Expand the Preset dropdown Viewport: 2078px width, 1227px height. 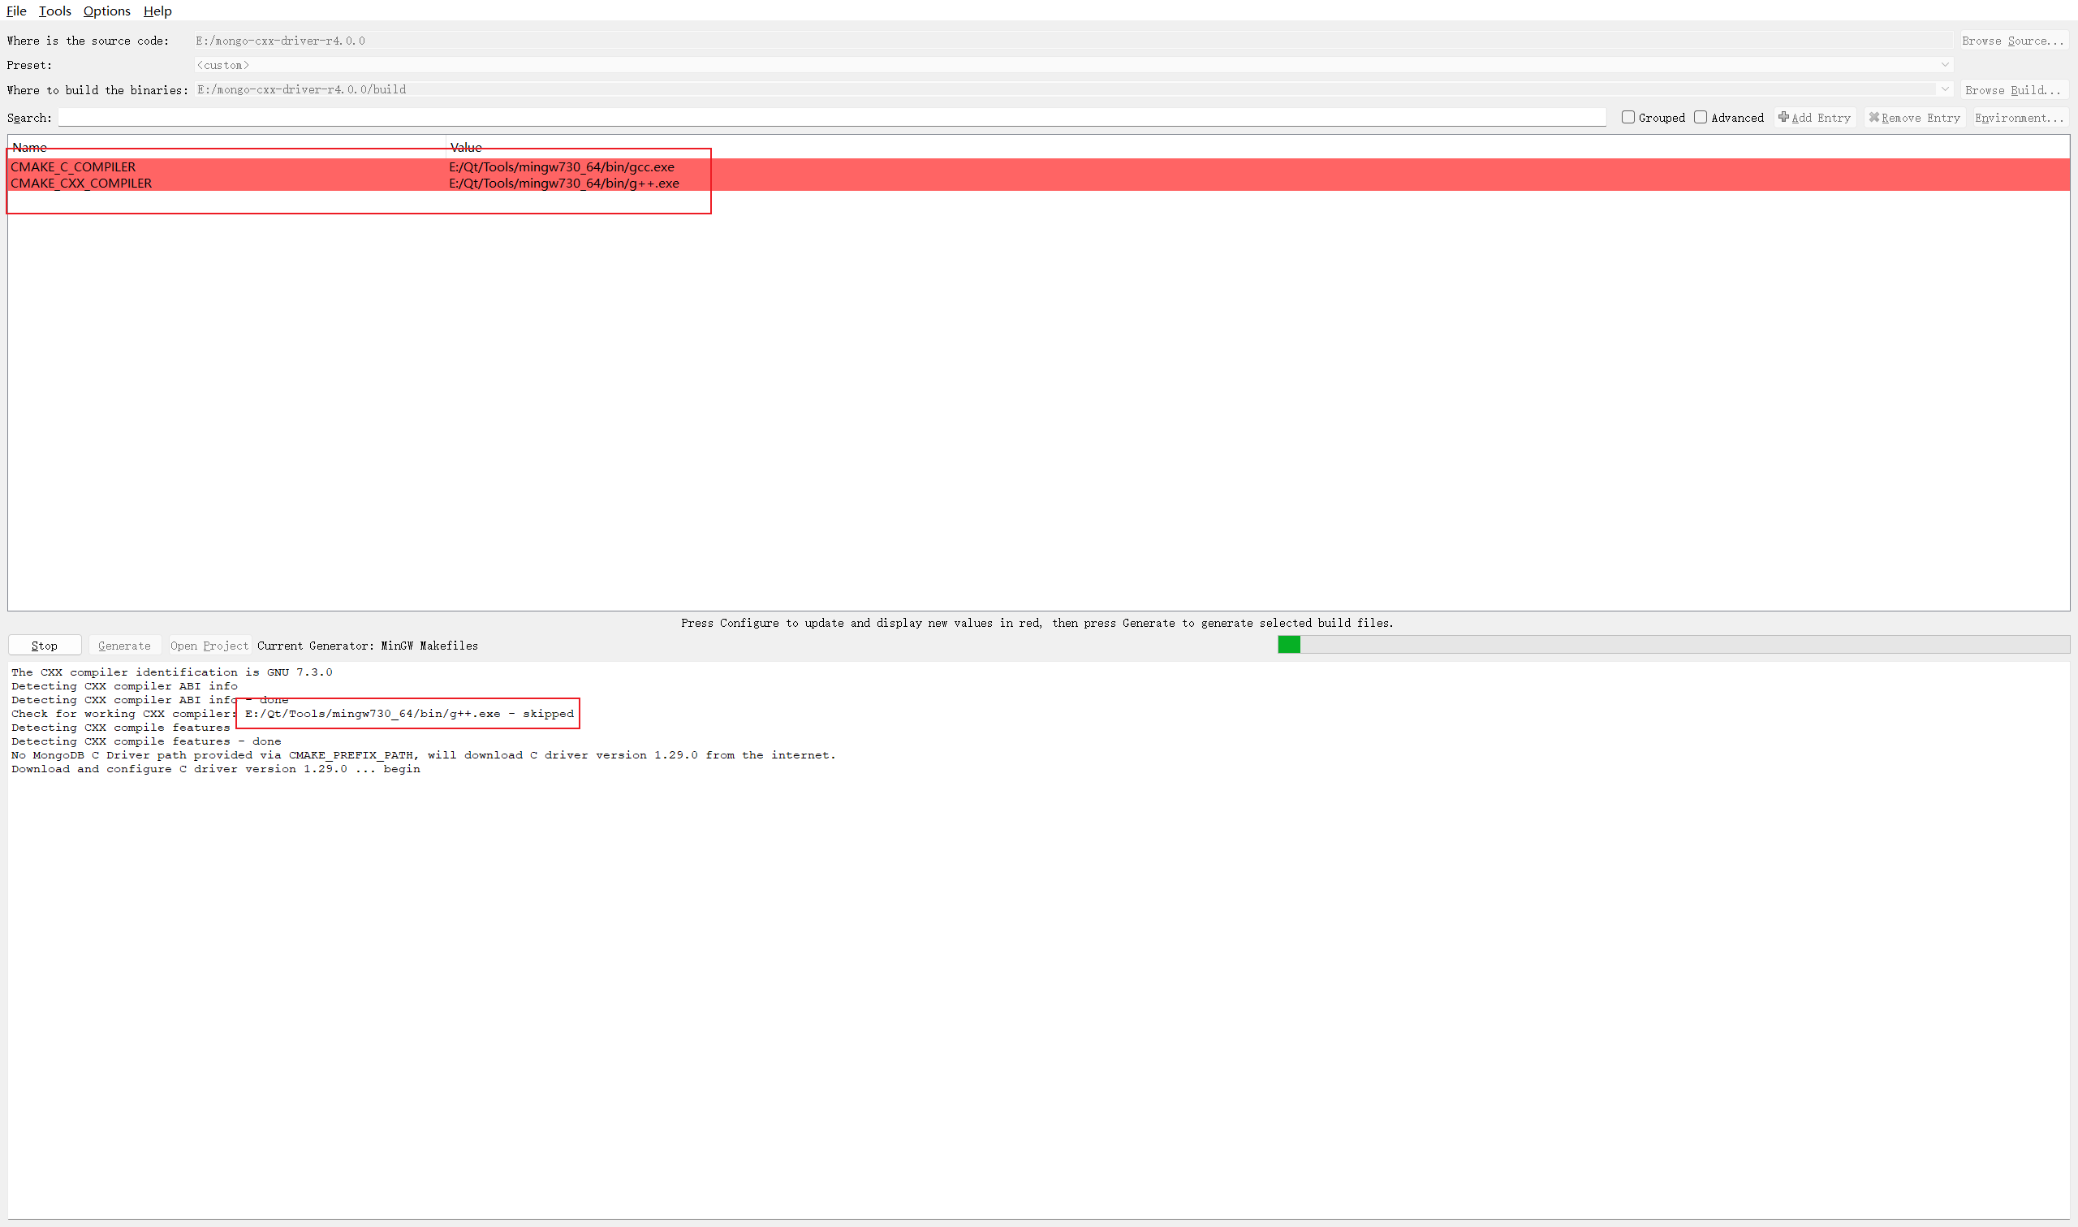click(1944, 64)
